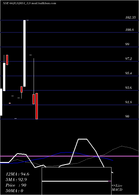The image size is (139, 195).
Task: Click the MACD box's white horizontal line
Action: click(75, 181)
